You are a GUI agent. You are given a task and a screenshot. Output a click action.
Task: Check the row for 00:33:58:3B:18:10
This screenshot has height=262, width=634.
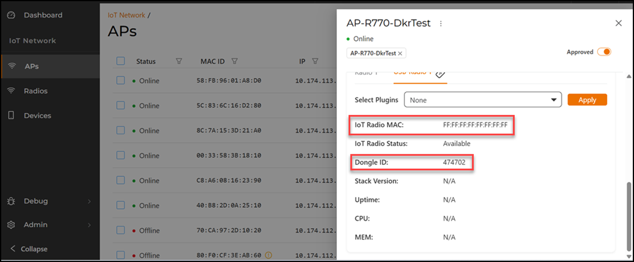tap(120, 155)
